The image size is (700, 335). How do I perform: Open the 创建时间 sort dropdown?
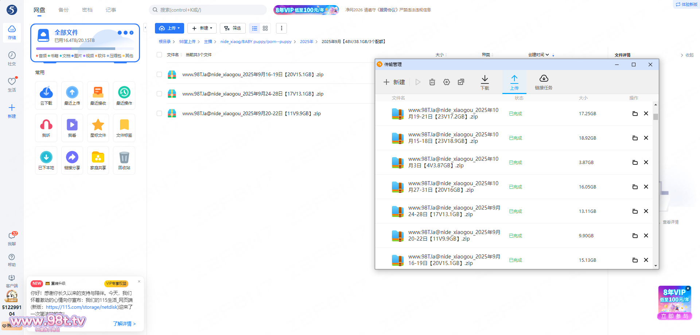click(539, 55)
